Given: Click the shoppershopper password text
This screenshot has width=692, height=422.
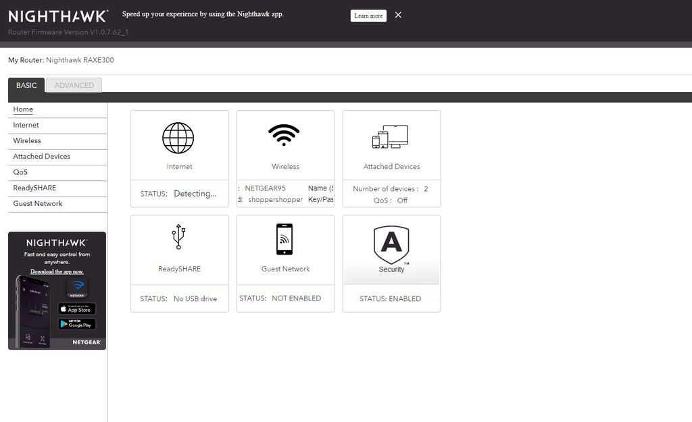Looking at the screenshot, I should [x=276, y=200].
